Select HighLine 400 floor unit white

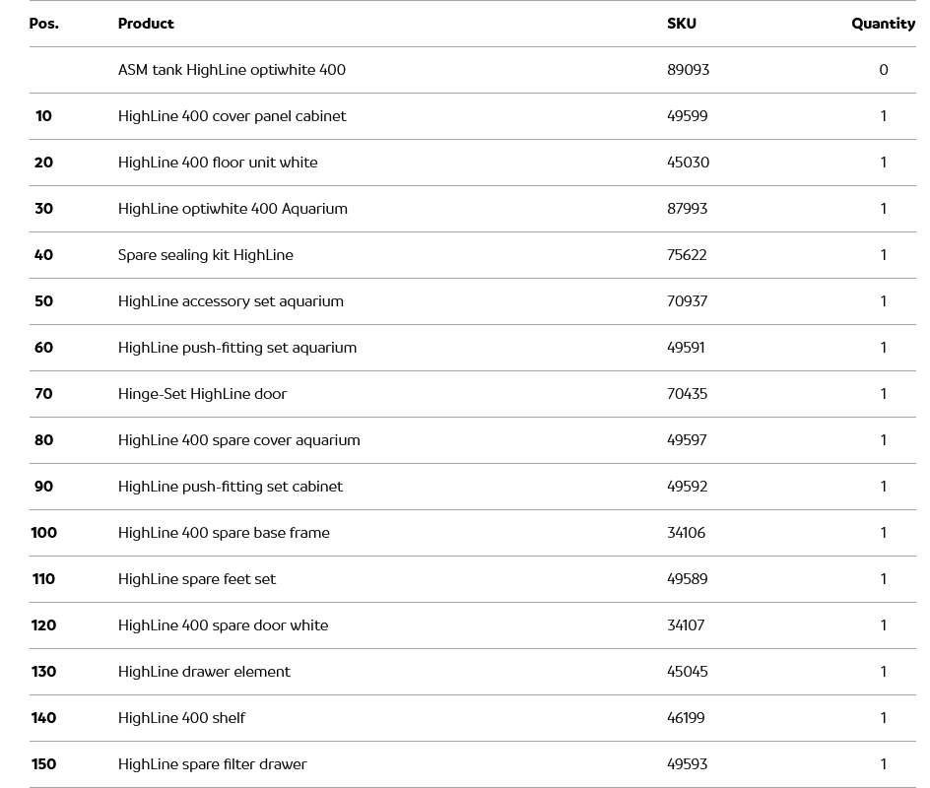click(x=218, y=163)
